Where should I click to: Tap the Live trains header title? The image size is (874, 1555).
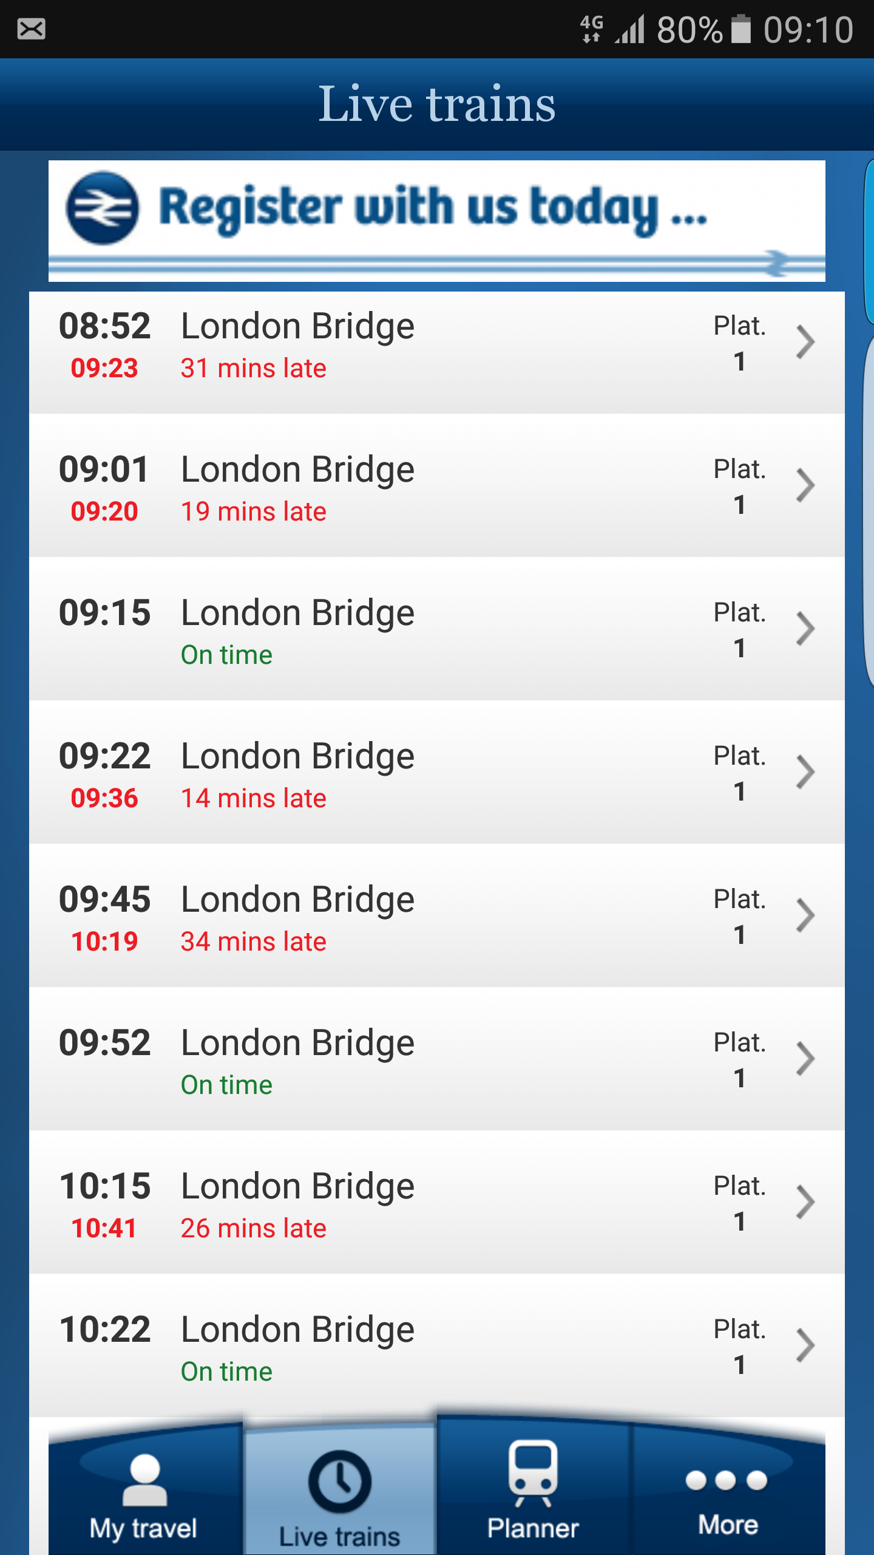(436, 104)
